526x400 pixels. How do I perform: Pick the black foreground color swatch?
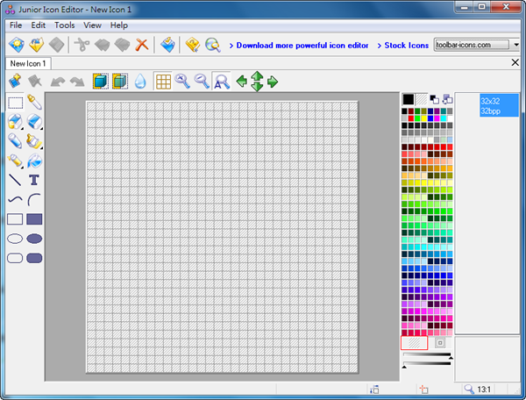pos(409,98)
